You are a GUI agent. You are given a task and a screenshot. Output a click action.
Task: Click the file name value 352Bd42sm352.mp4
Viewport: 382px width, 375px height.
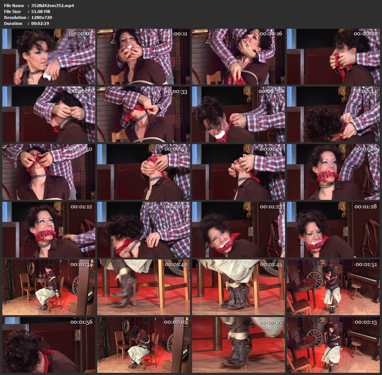coord(52,5)
